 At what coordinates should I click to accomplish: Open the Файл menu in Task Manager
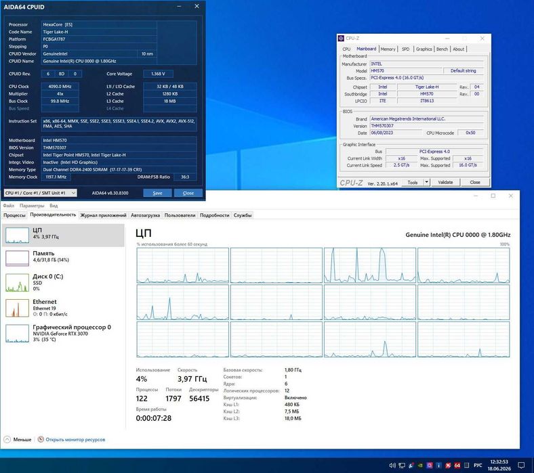(x=9, y=206)
